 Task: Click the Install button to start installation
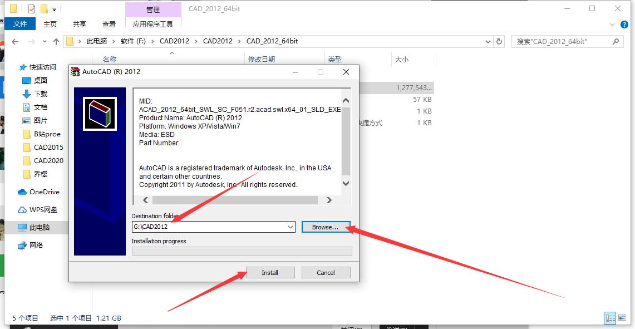click(x=270, y=272)
